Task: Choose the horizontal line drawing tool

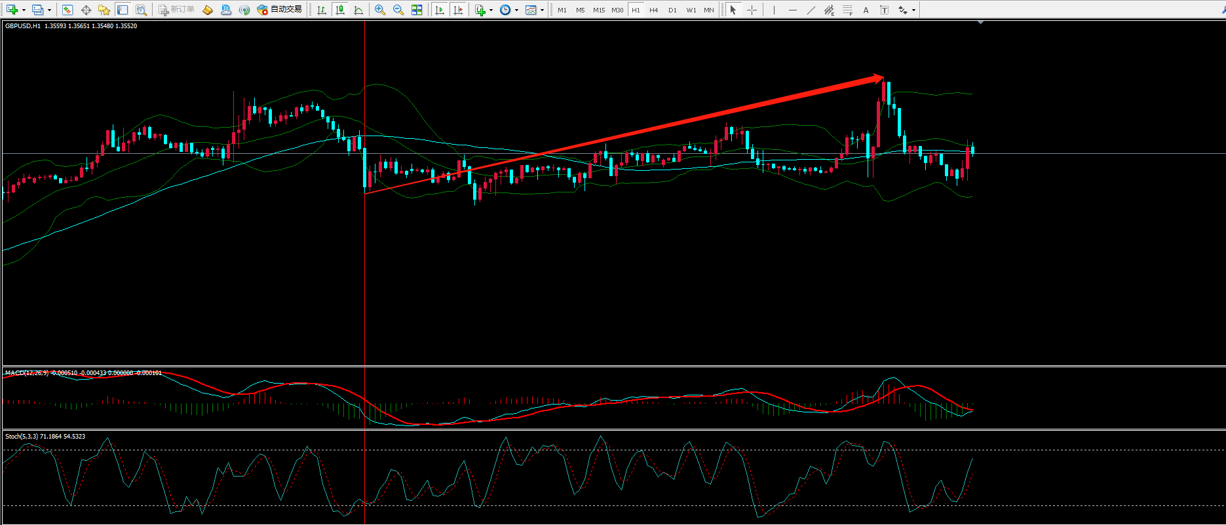Action: 793,10
